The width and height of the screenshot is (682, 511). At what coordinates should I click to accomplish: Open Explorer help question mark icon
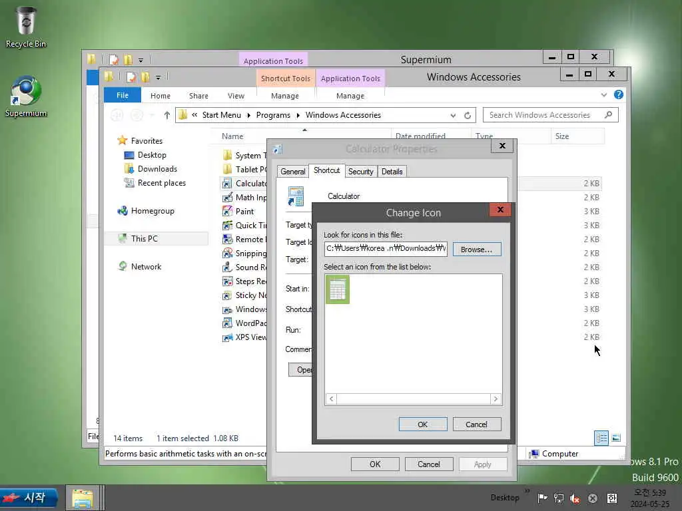619,94
